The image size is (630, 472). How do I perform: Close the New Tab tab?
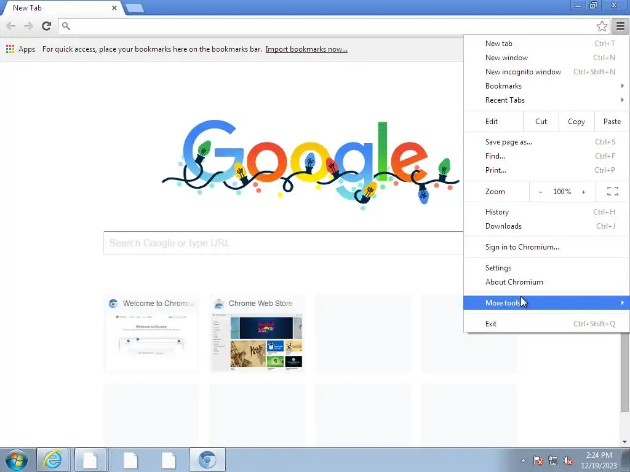click(114, 7)
